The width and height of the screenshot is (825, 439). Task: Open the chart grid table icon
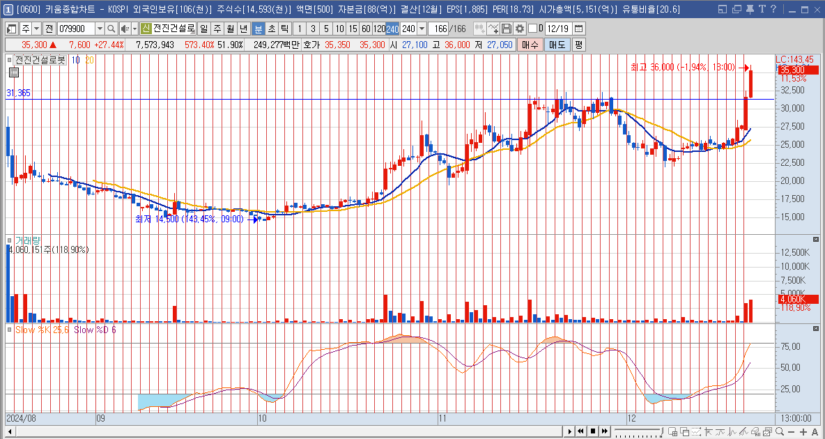(x=14, y=72)
